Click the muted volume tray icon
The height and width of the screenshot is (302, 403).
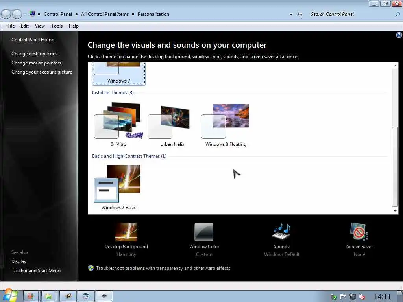tap(362, 297)
